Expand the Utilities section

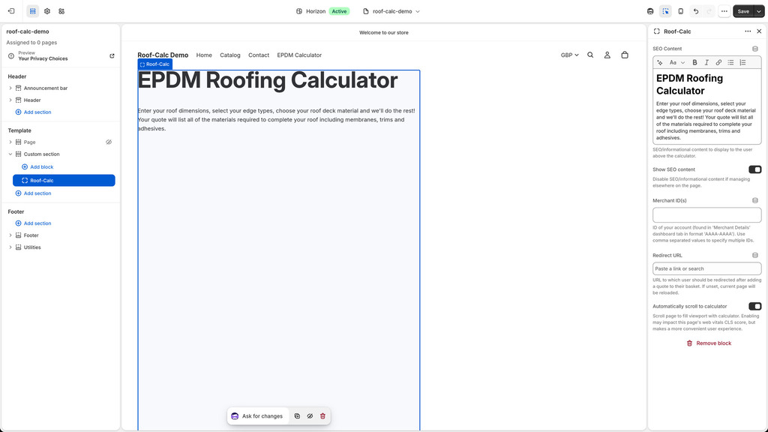pos(10,247)
